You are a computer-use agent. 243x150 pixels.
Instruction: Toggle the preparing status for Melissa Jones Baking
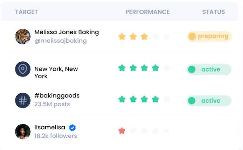(x=209, y=36)
